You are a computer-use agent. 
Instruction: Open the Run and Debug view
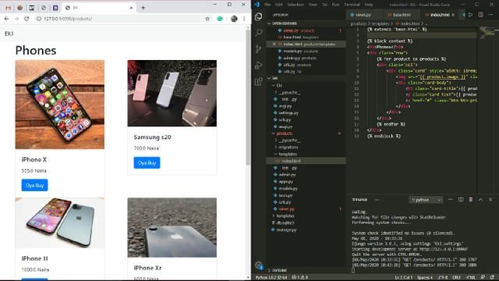click(259, 65)
